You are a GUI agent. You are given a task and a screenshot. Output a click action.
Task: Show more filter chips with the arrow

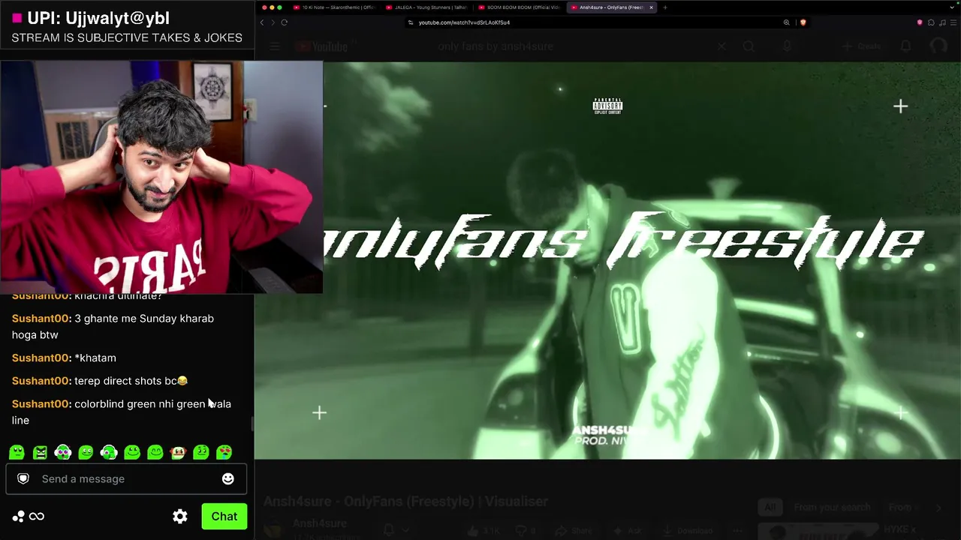click(938, 508)
